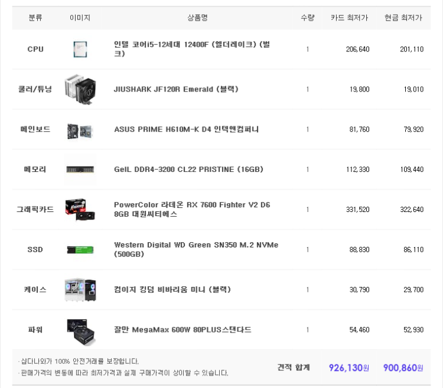Click the card total price 926,130원
443x388 pixels.
(x=348, y=368)
